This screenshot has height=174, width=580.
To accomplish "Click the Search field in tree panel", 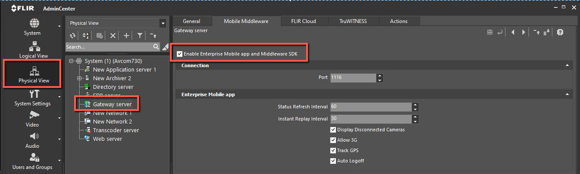I will coord(109,47).
